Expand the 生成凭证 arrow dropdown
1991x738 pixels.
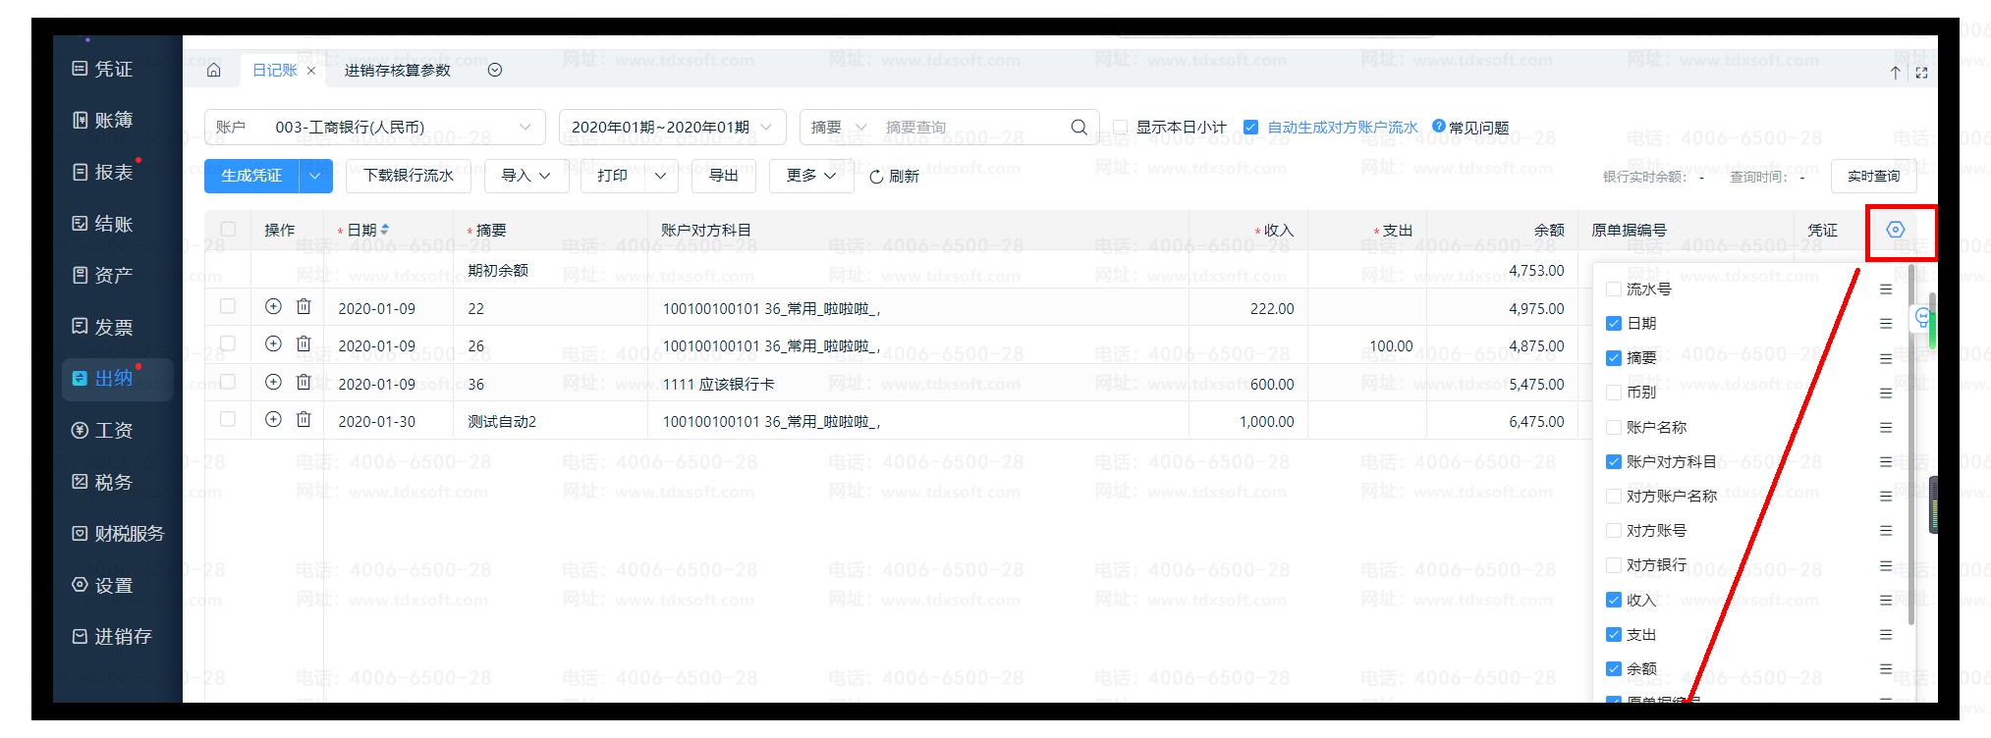(315, 176)
